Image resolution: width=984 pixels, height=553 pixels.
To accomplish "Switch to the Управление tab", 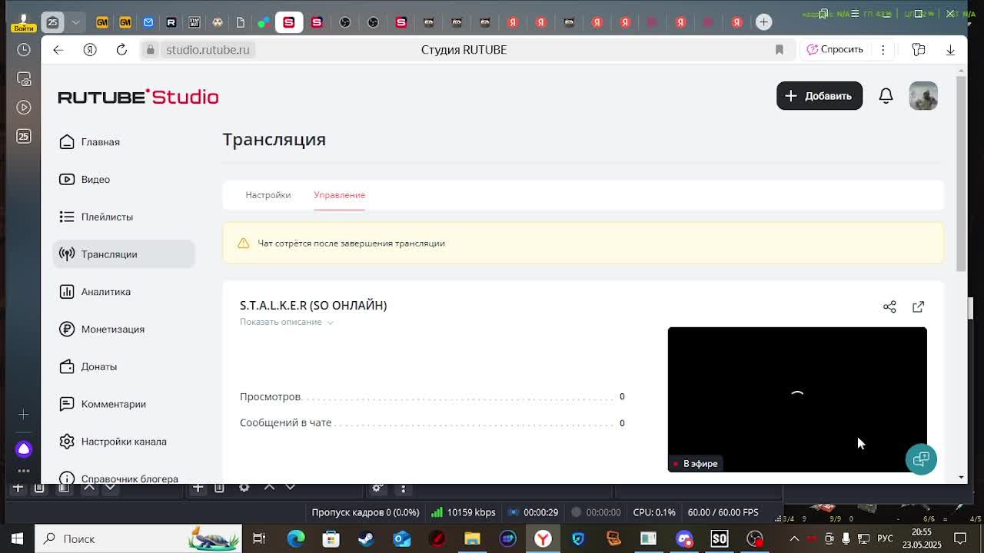I will [339, 195].
